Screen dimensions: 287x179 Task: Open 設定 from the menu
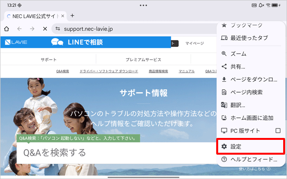pos(251,147)
